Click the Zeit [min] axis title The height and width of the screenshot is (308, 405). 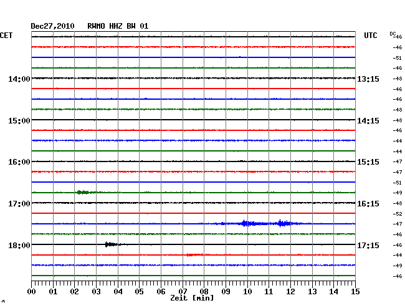pyautogui.click(x=192, y=298)
